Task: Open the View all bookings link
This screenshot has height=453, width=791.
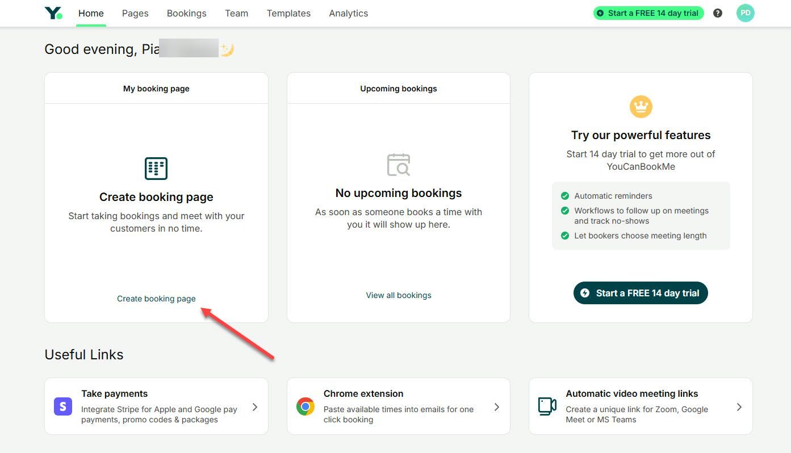Action: click(x=398, y=295)
